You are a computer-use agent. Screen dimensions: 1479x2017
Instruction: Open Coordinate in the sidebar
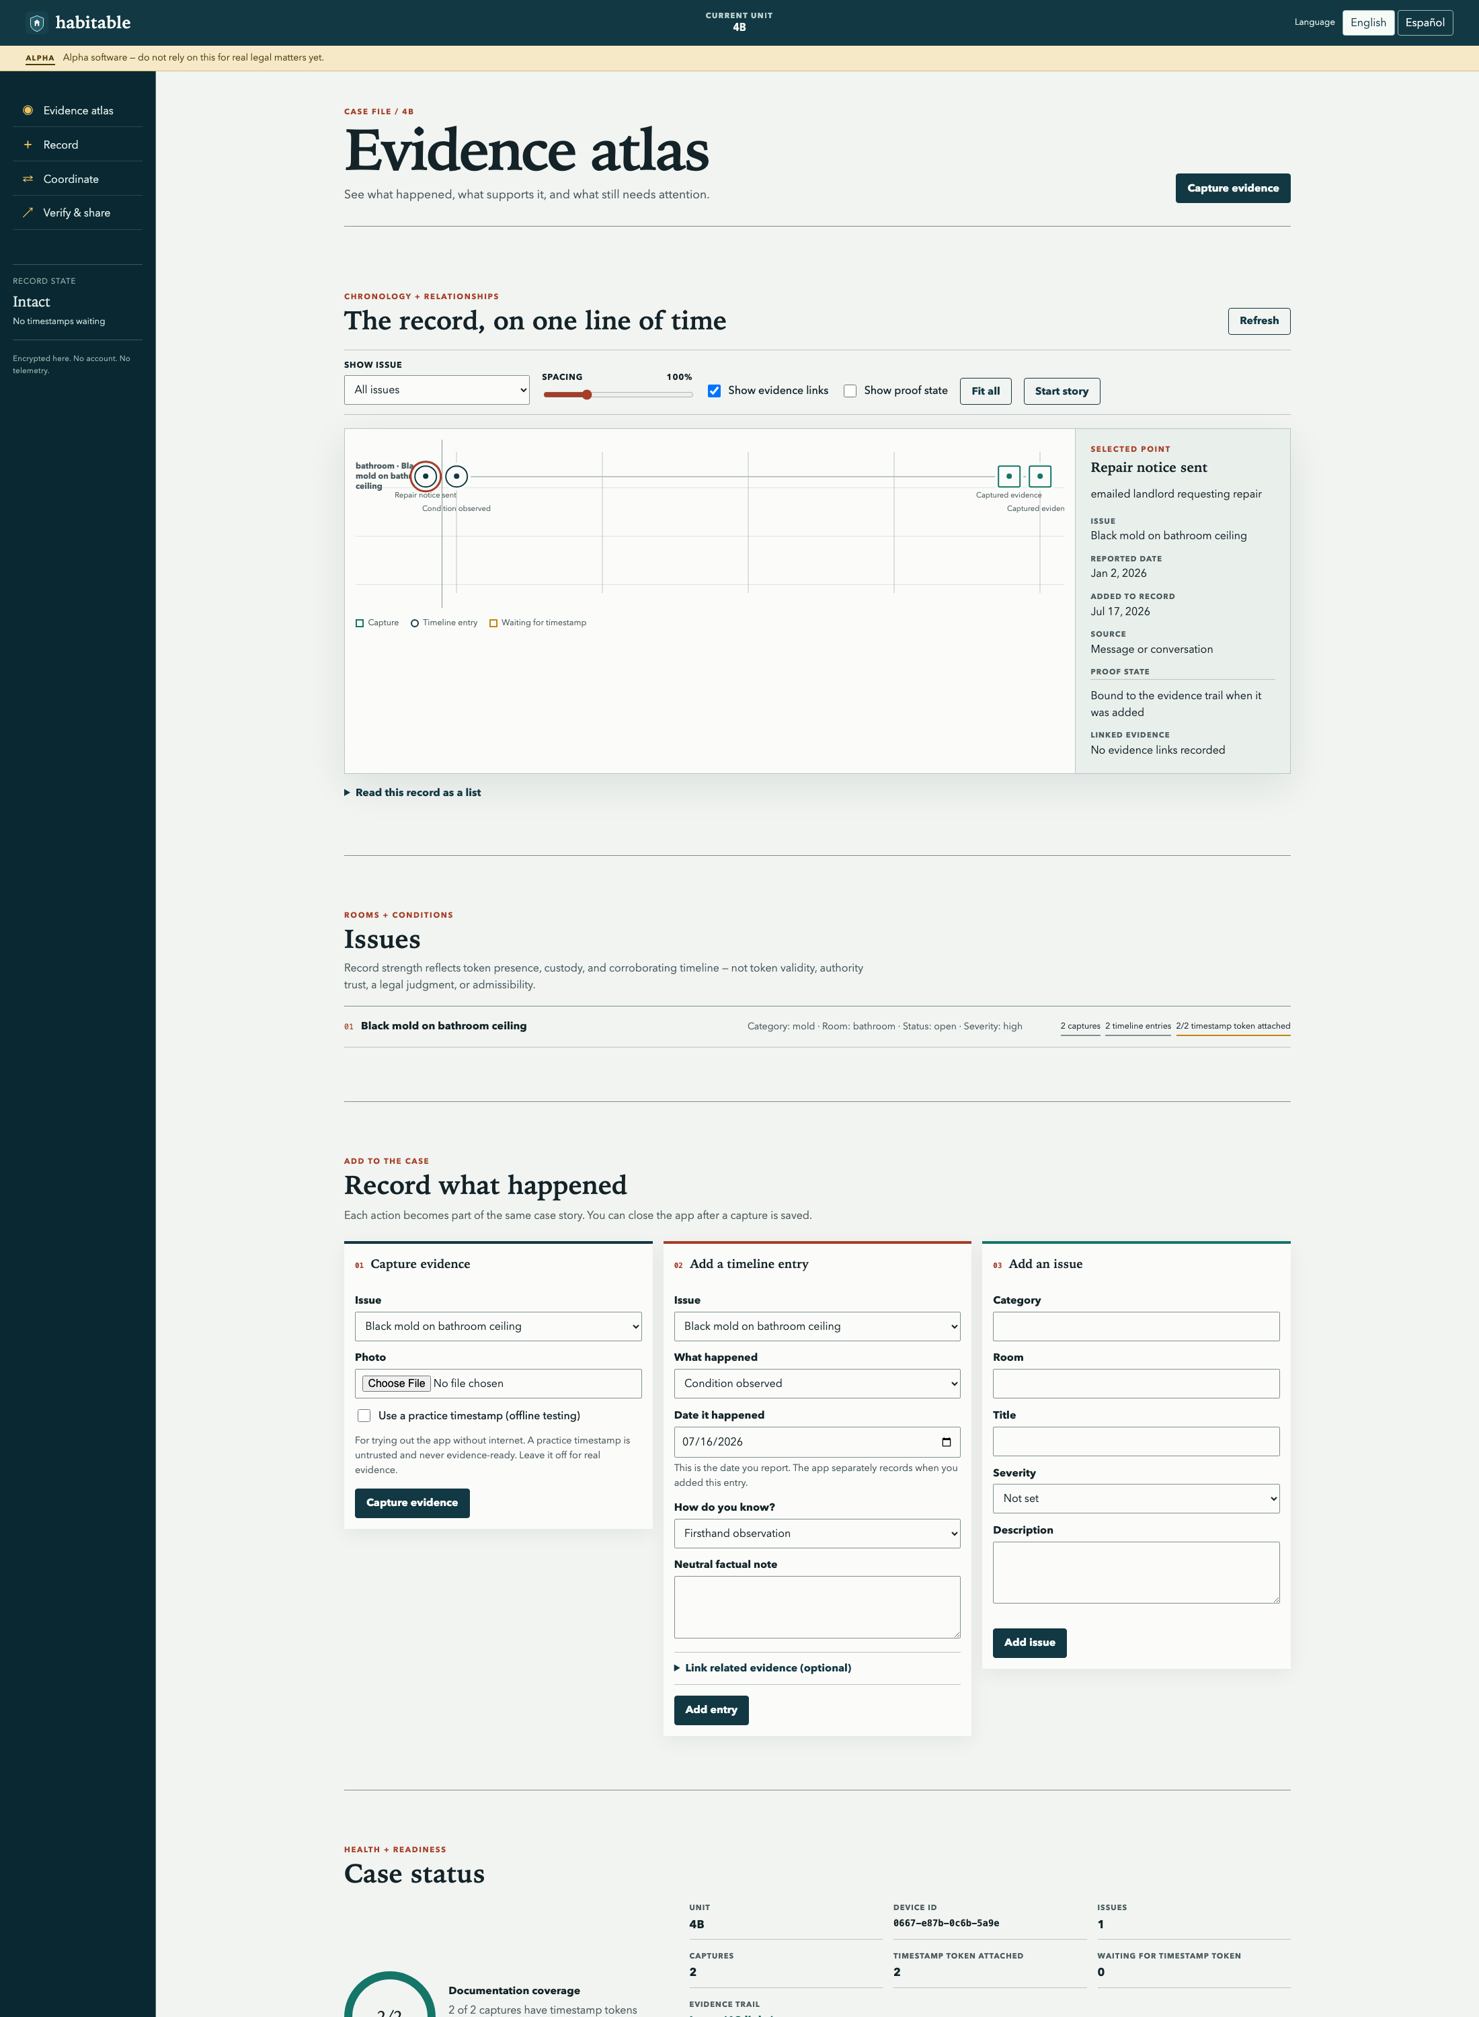coord(78,179)
